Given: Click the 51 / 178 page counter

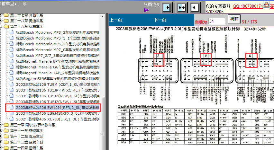Looking at the screenshot, I should 249,22.
